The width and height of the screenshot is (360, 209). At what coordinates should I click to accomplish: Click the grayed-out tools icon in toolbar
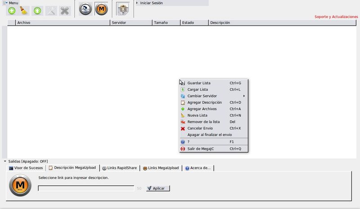coord(52,10)
